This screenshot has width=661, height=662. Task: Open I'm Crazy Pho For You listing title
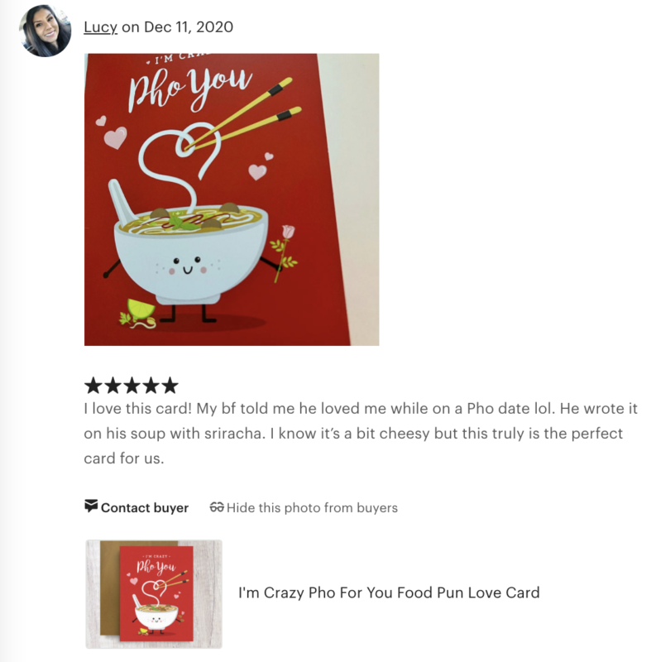389,592
